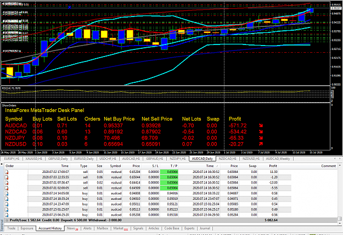Switch to the XAUUSD,H1 chart tab
343x235 pixels.
[33, 159]
